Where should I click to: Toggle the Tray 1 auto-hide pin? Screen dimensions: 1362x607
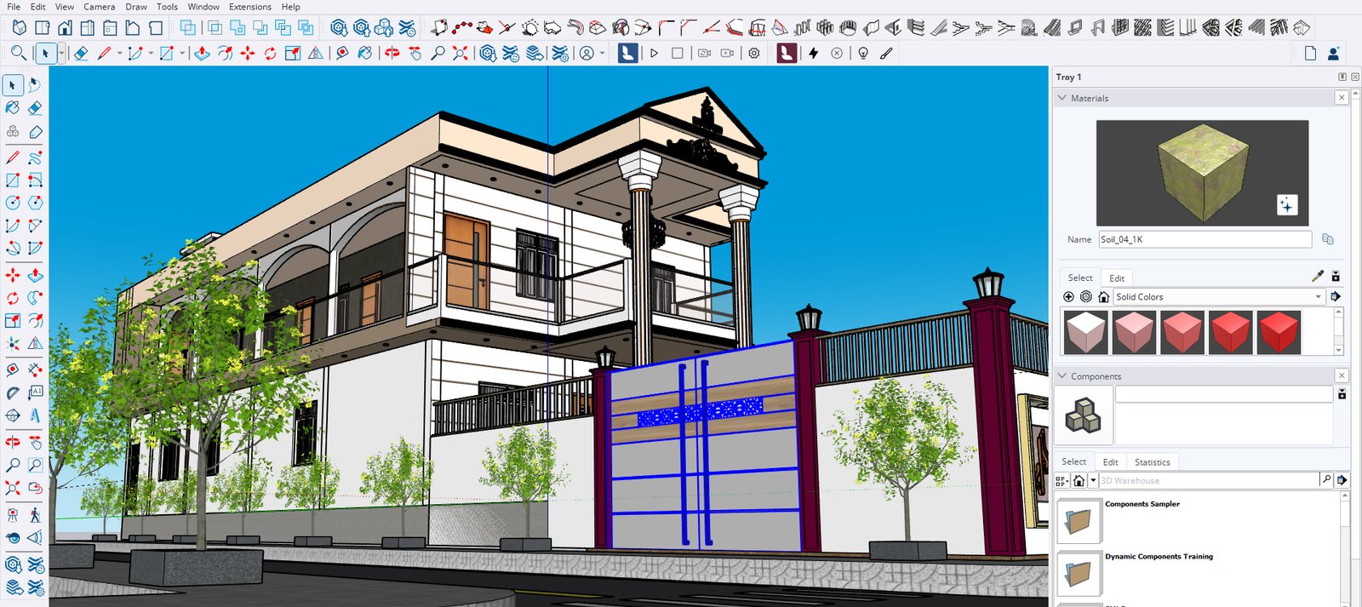[x=1342, y=77]
